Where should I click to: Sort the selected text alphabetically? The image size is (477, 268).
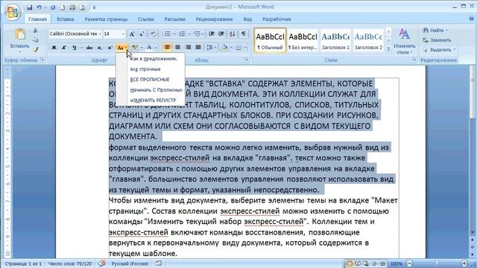[233, 34]
